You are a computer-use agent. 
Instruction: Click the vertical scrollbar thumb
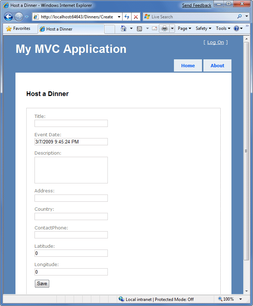pos(247,151)
